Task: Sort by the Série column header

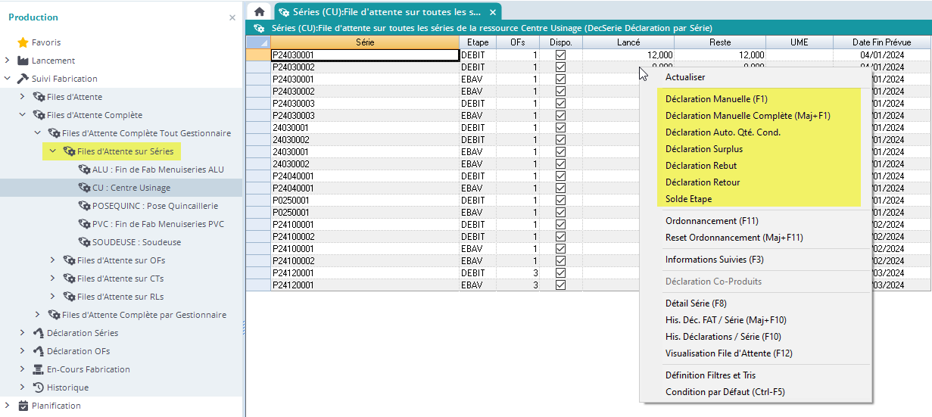Action: [x=365, y=42]
